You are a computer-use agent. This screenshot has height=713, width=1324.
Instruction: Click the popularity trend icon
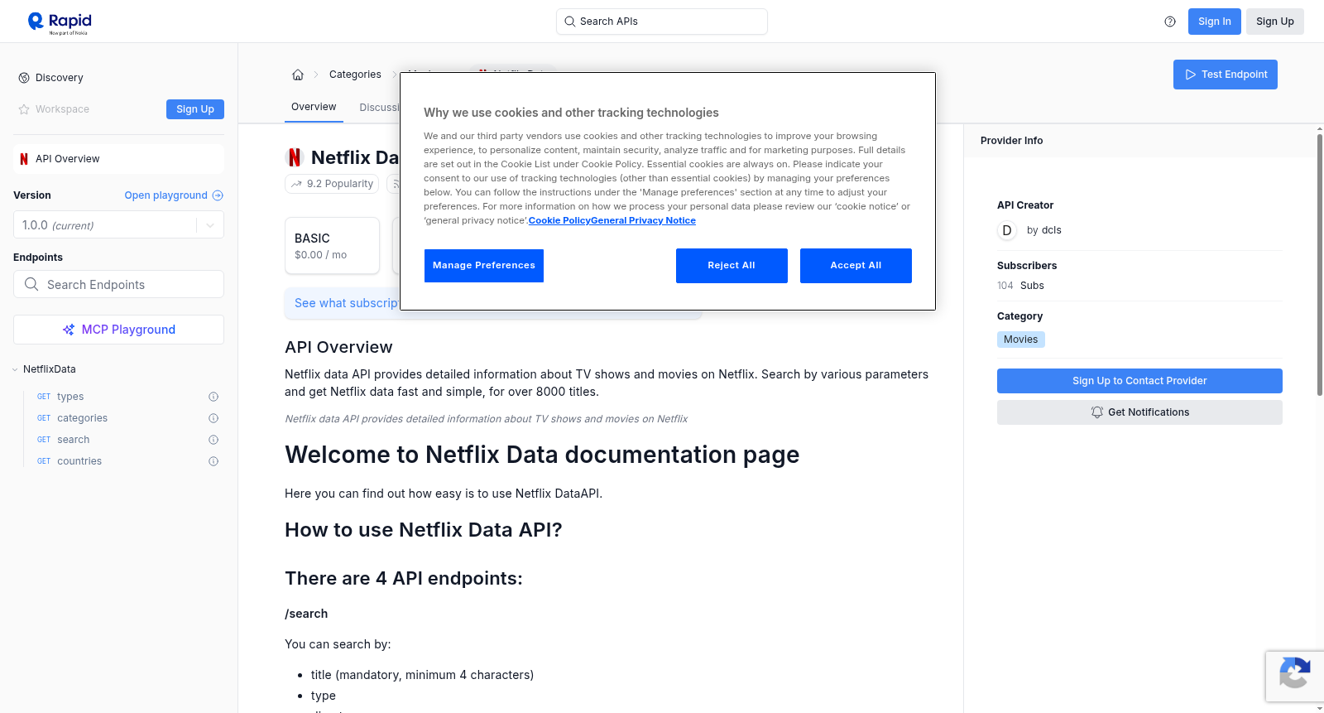[296, 184]
